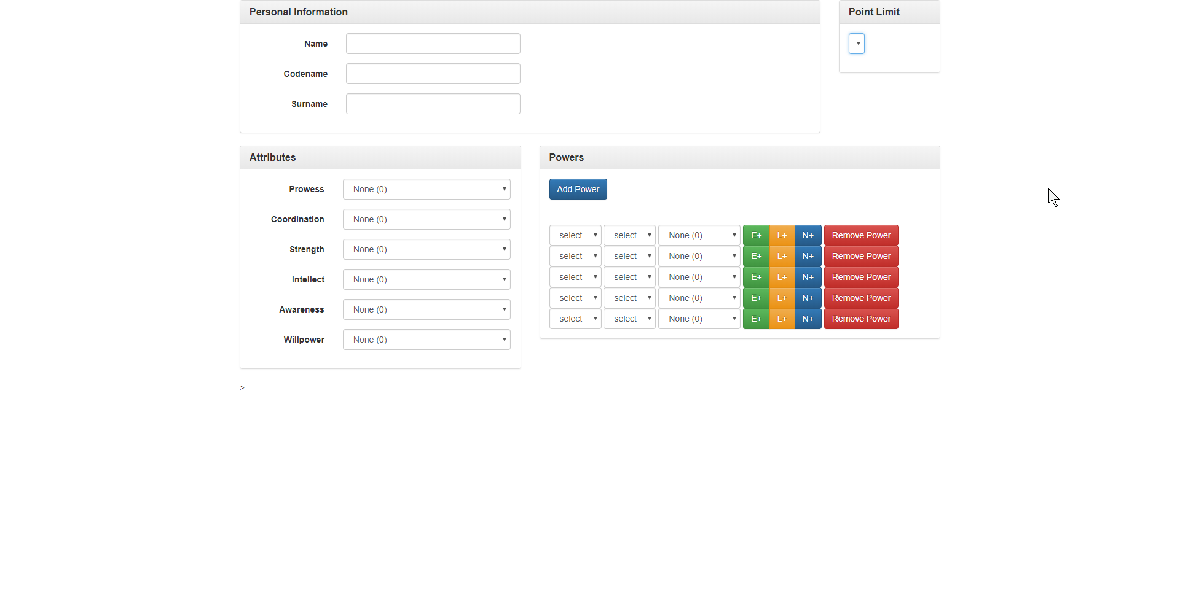Open first select dropdown in first power row
This screenshot has height=598, width=1180.
pyautogui.click(x=575, y=235)
